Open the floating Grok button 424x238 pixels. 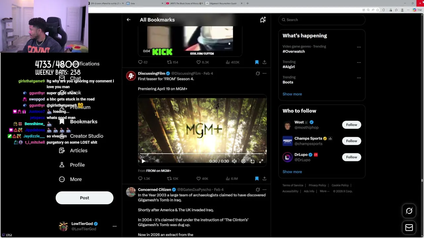pos(409,211)
